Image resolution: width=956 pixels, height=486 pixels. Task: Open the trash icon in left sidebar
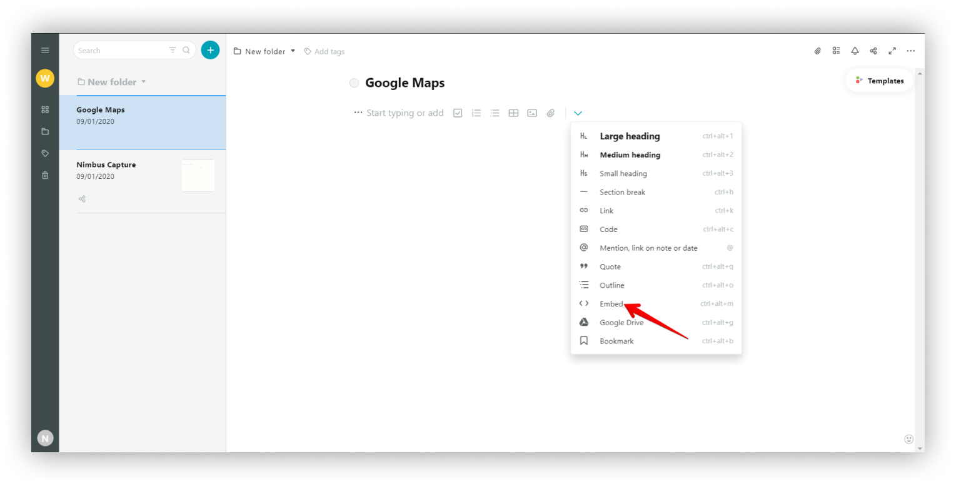click(x=45, y=175)
